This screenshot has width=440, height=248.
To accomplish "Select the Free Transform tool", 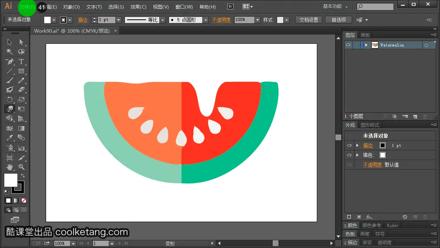I will pyautogui.click(x=21, y=108).
